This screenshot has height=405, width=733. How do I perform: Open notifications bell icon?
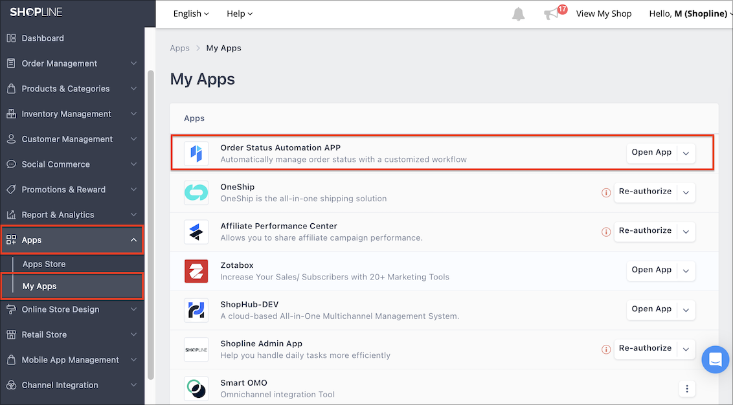tap(518, 14)
